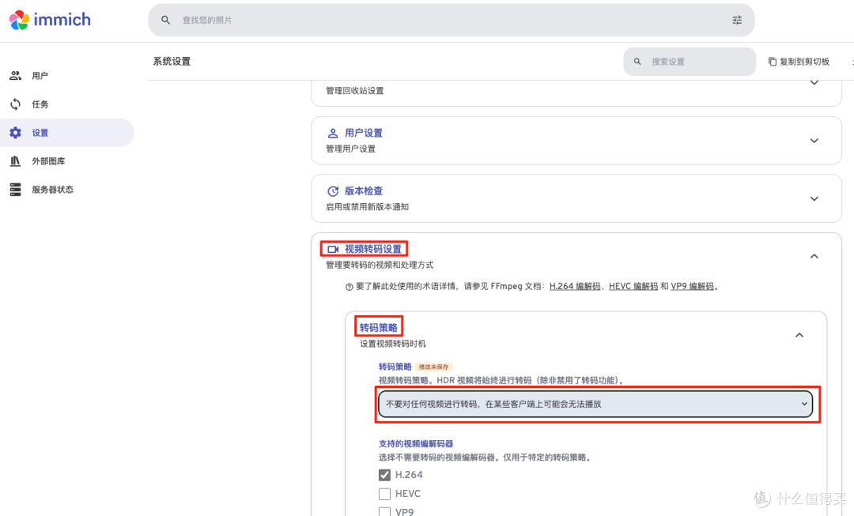Click the help question mark icon
Viewport: 854px width, 516px height.
tap(350, 287)
